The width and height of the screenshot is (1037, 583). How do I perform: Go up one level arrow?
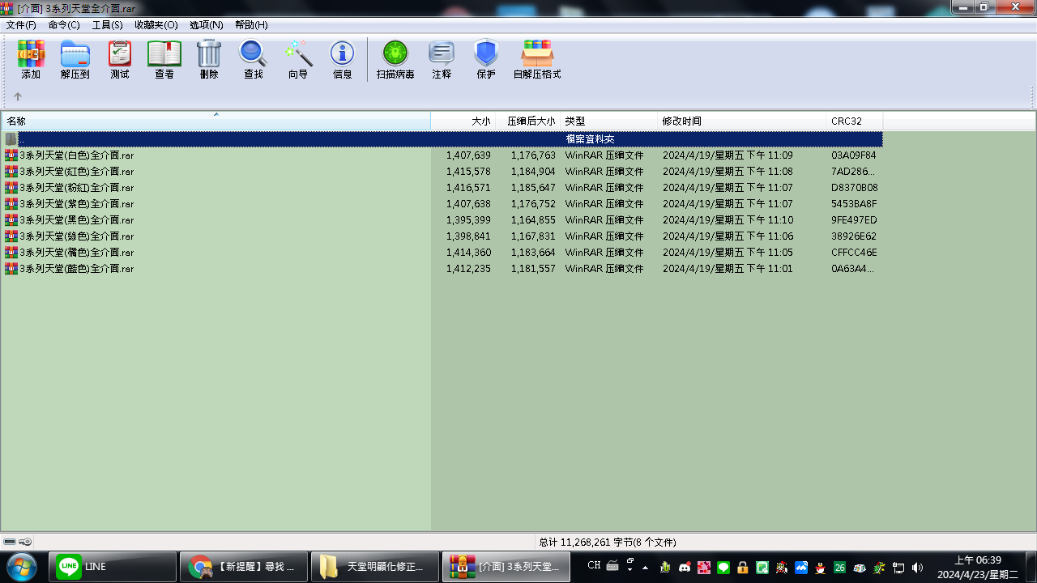pos(18,96)
